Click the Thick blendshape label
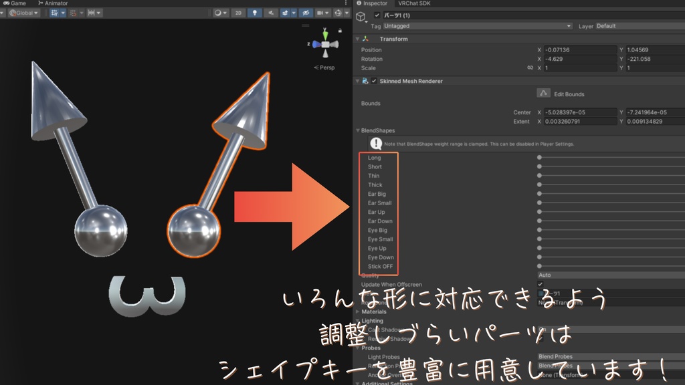The width and height of the screenshot is (685, 385). [375, 185]
